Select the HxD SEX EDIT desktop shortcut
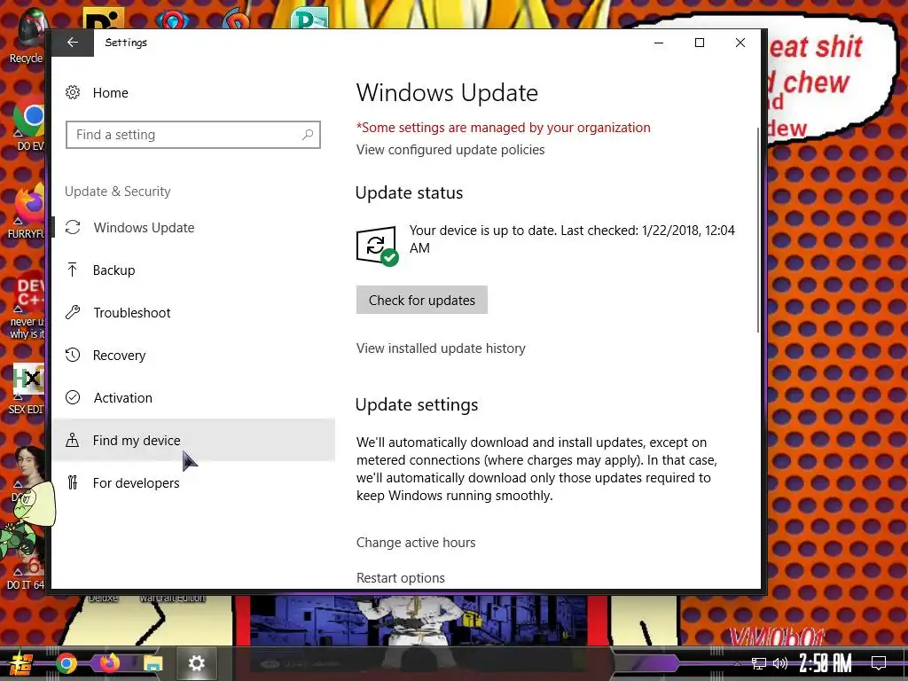 tap(27, 388)
